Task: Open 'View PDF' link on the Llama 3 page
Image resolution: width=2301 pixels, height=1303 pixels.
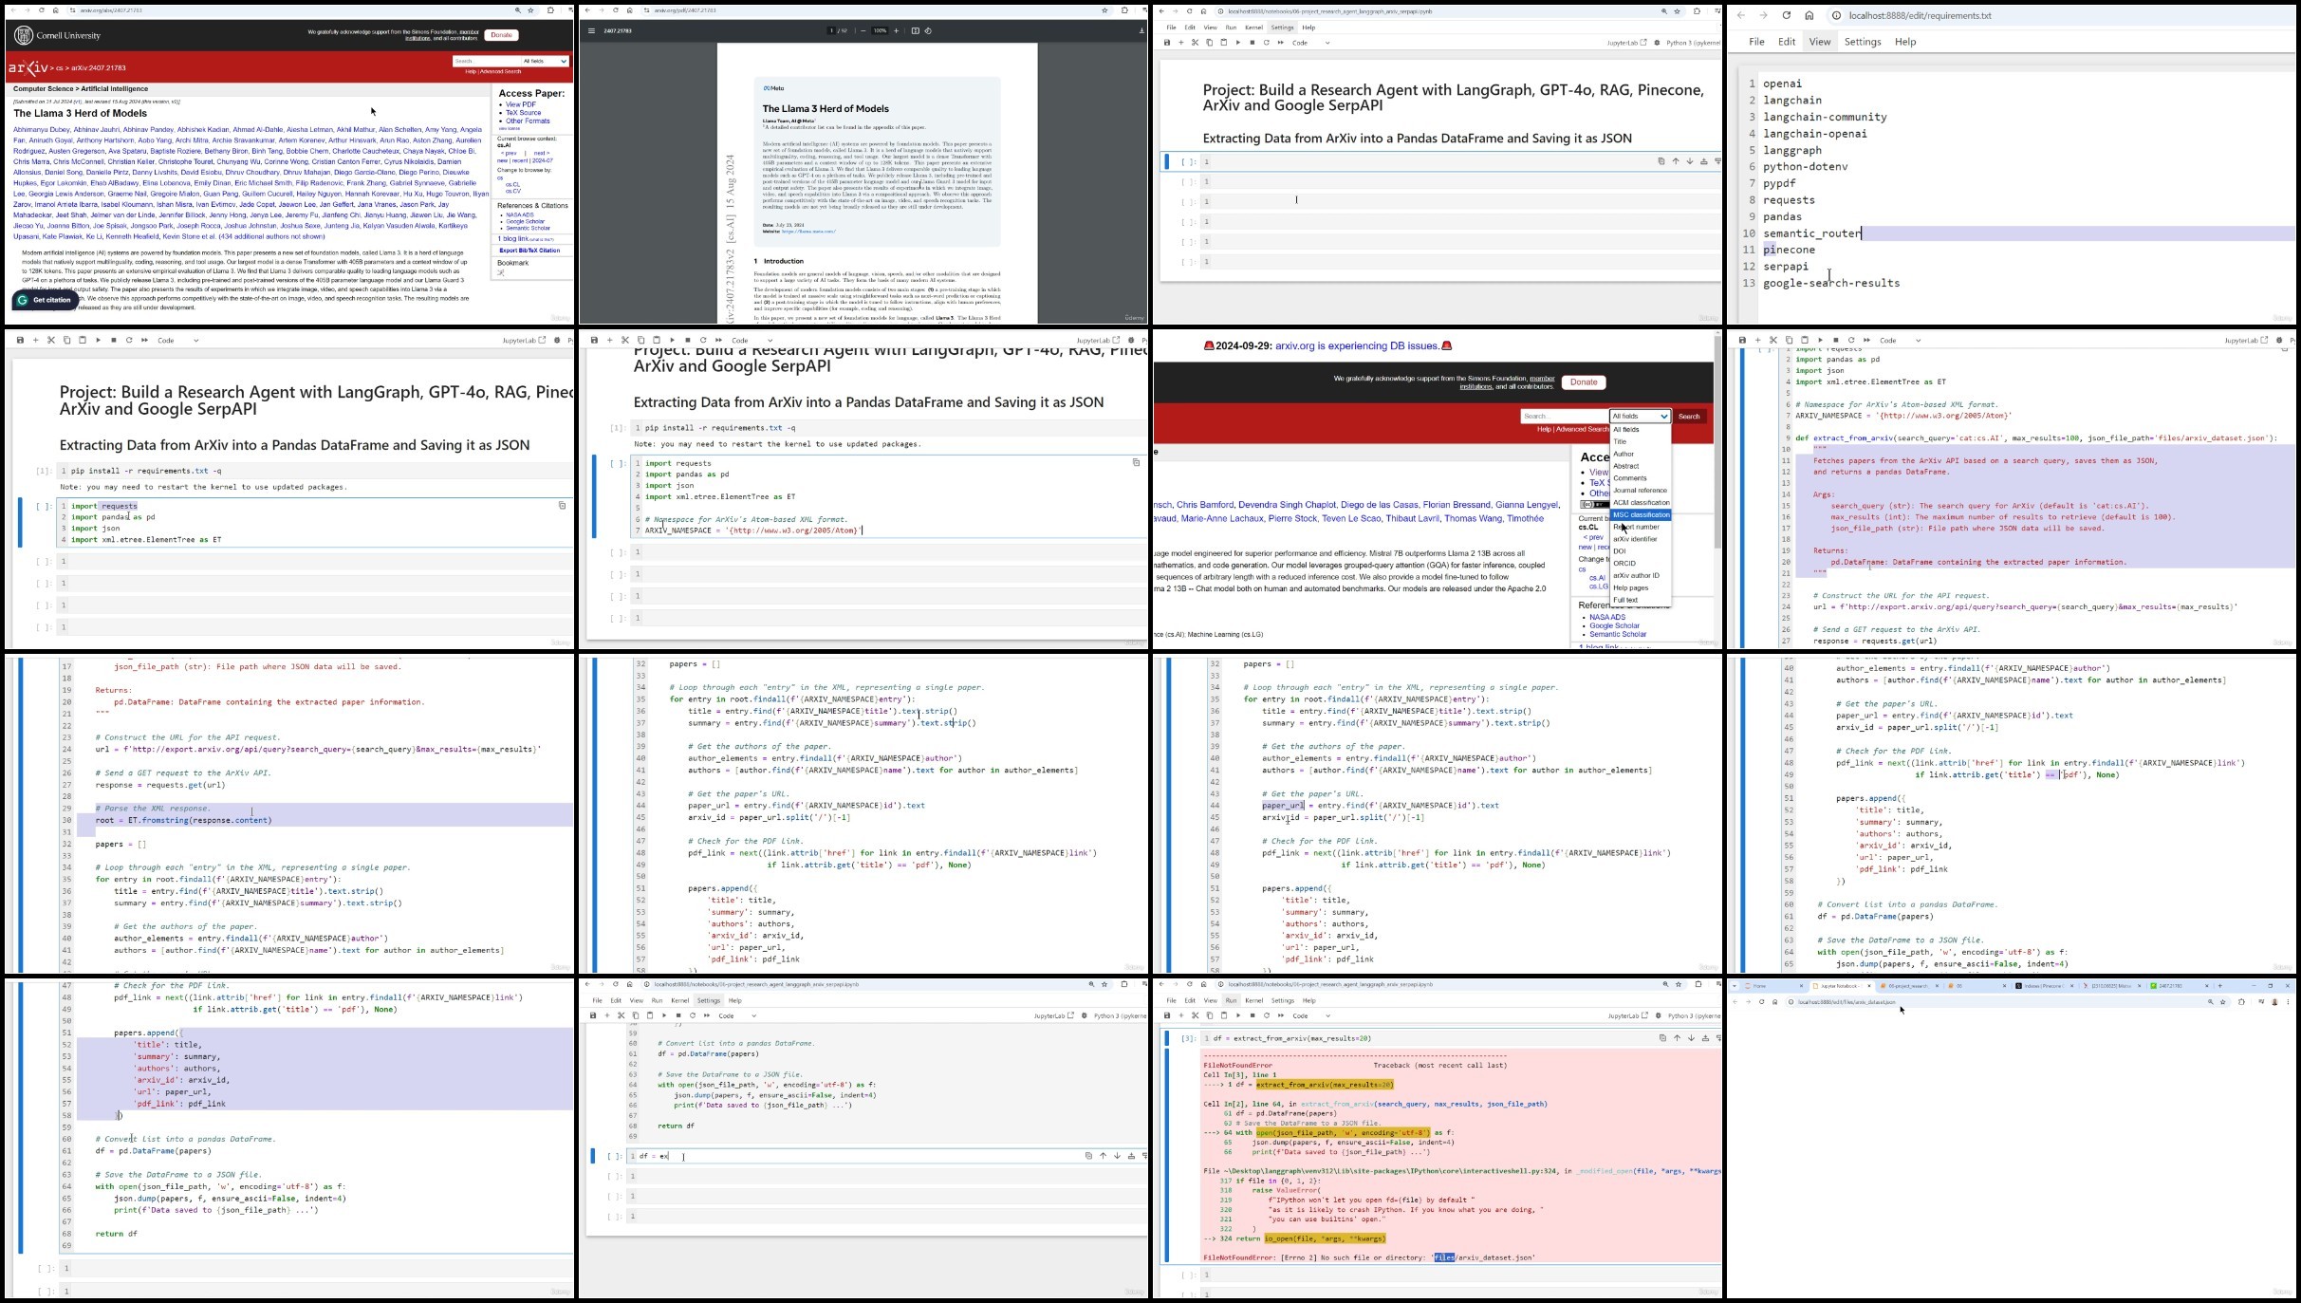Action: [x=520, y=104]
